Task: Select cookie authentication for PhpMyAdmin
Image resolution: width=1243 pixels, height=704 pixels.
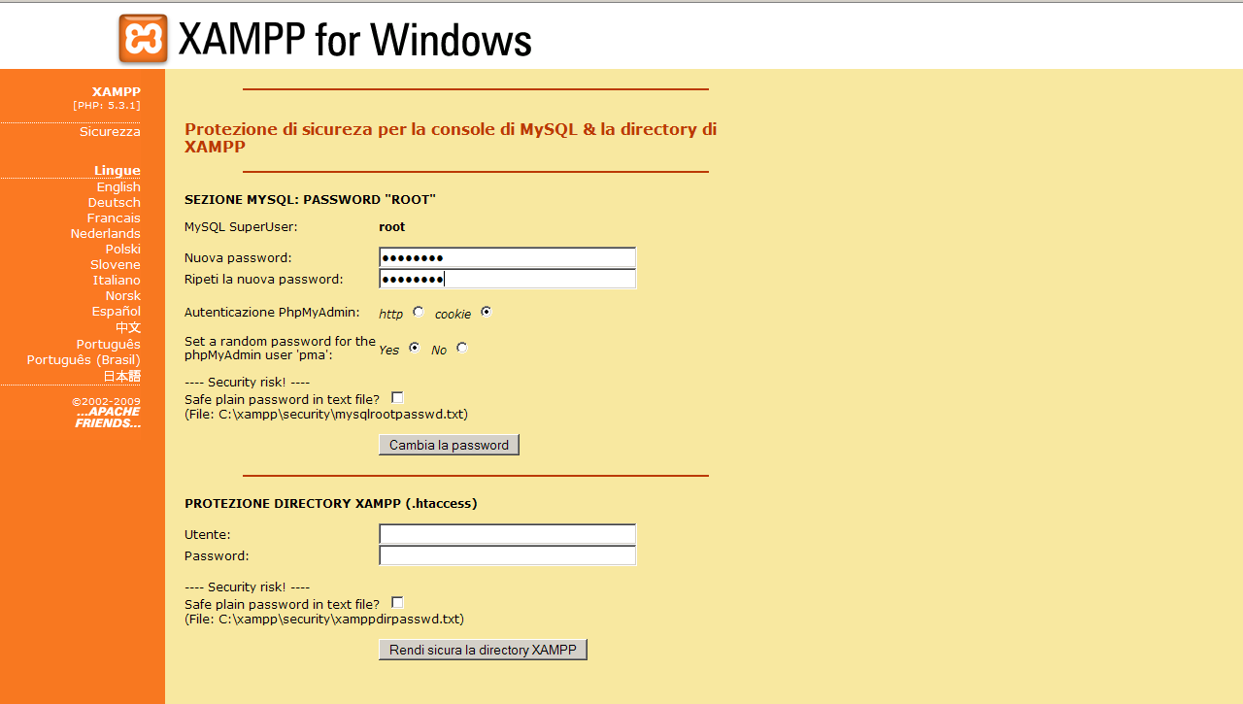Action: coord(487,312)
